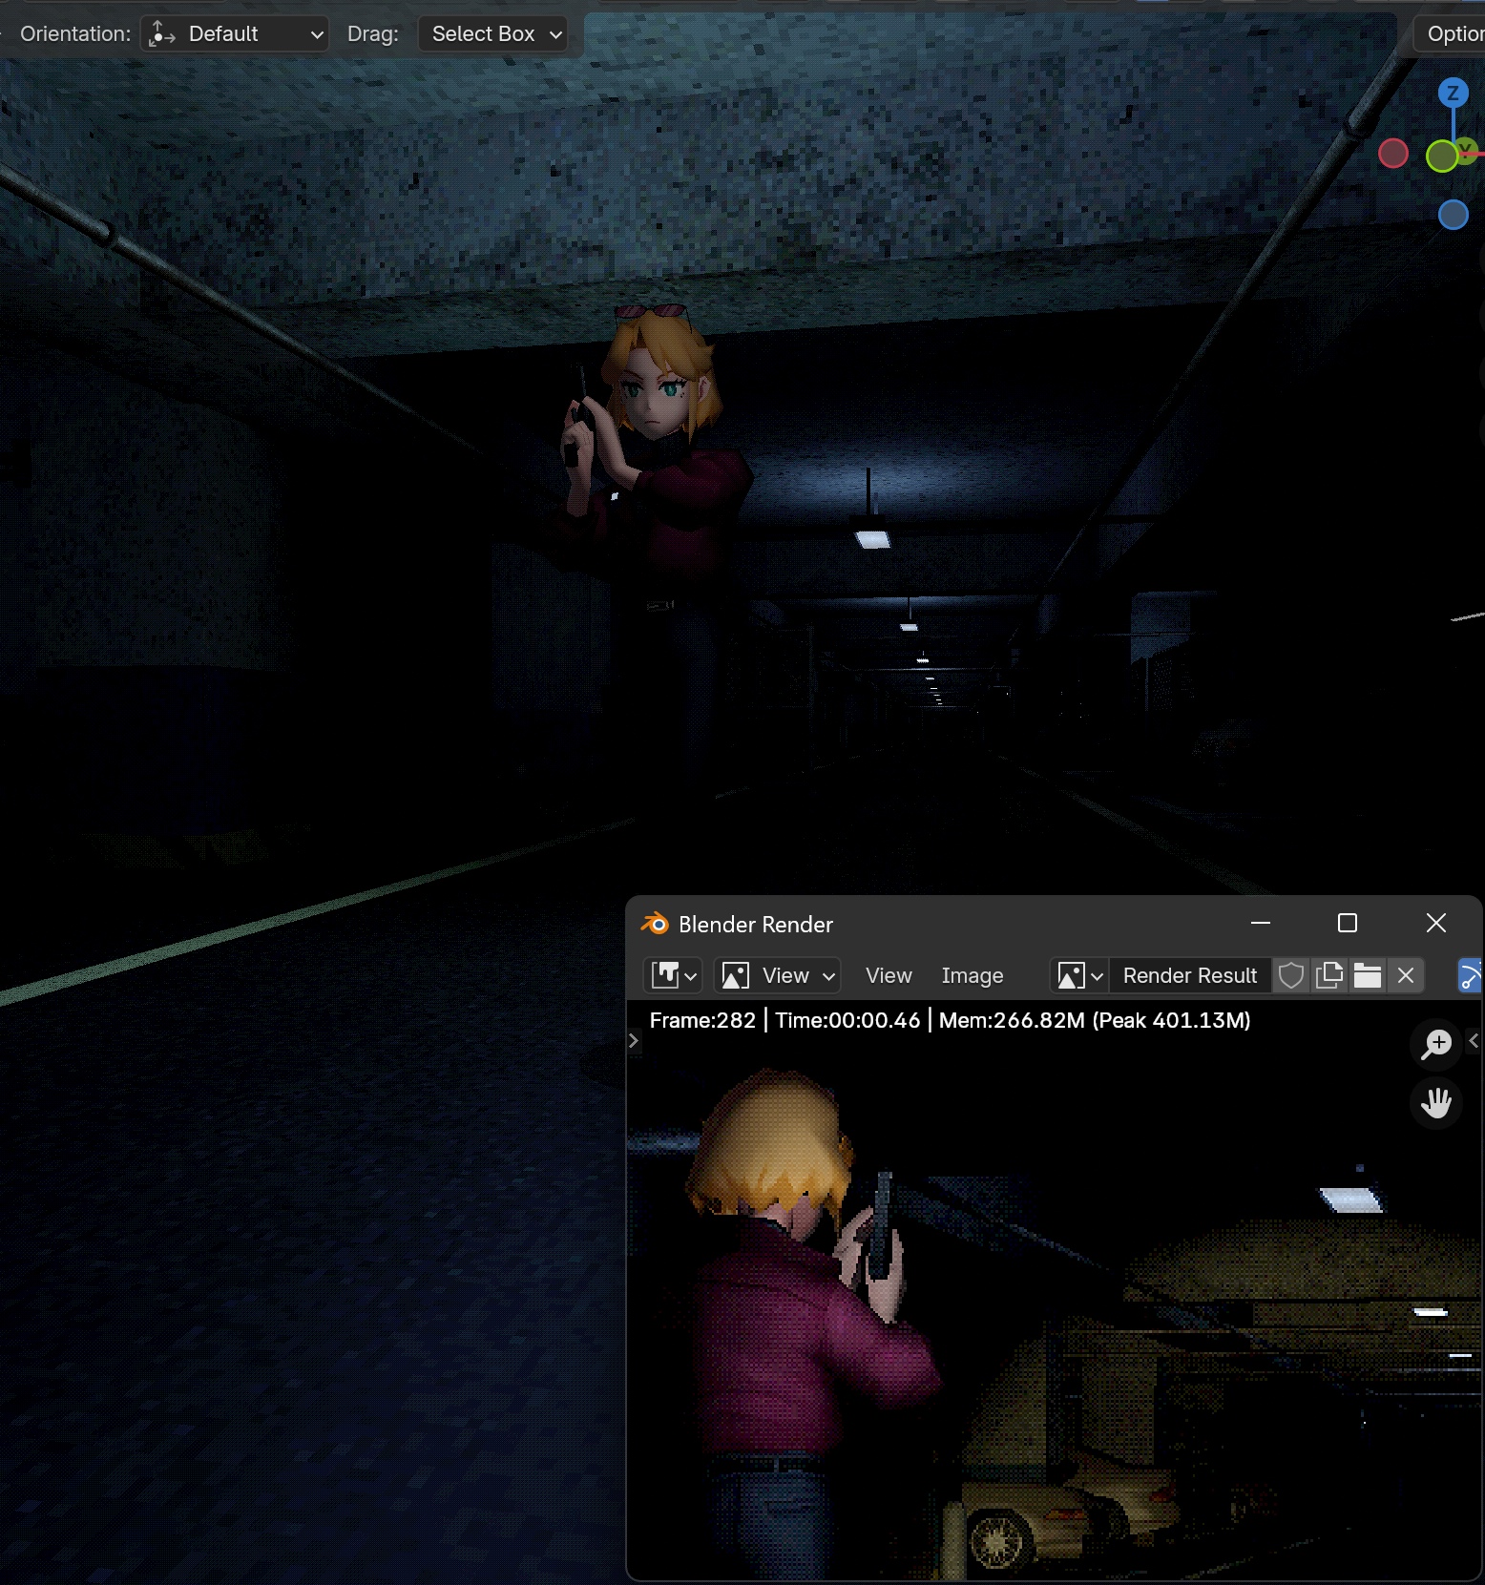
Task: Click the zoom magnifier icon in render window
Action: click(x=1435, y=1044)
